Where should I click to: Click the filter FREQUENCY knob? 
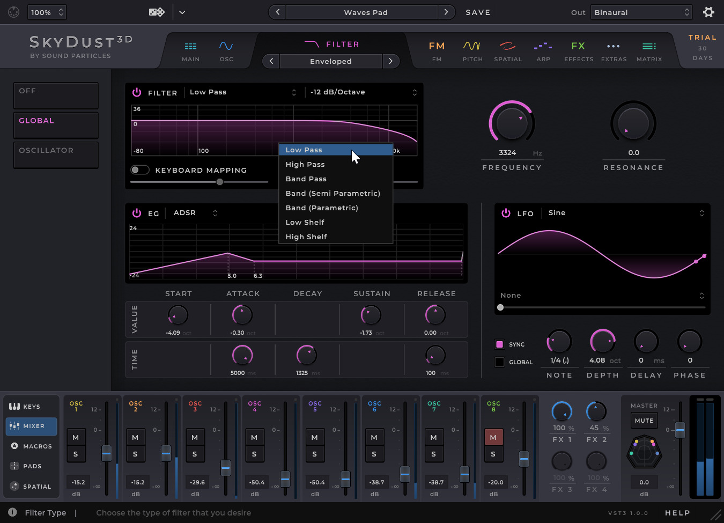click(x=512, y=123)
